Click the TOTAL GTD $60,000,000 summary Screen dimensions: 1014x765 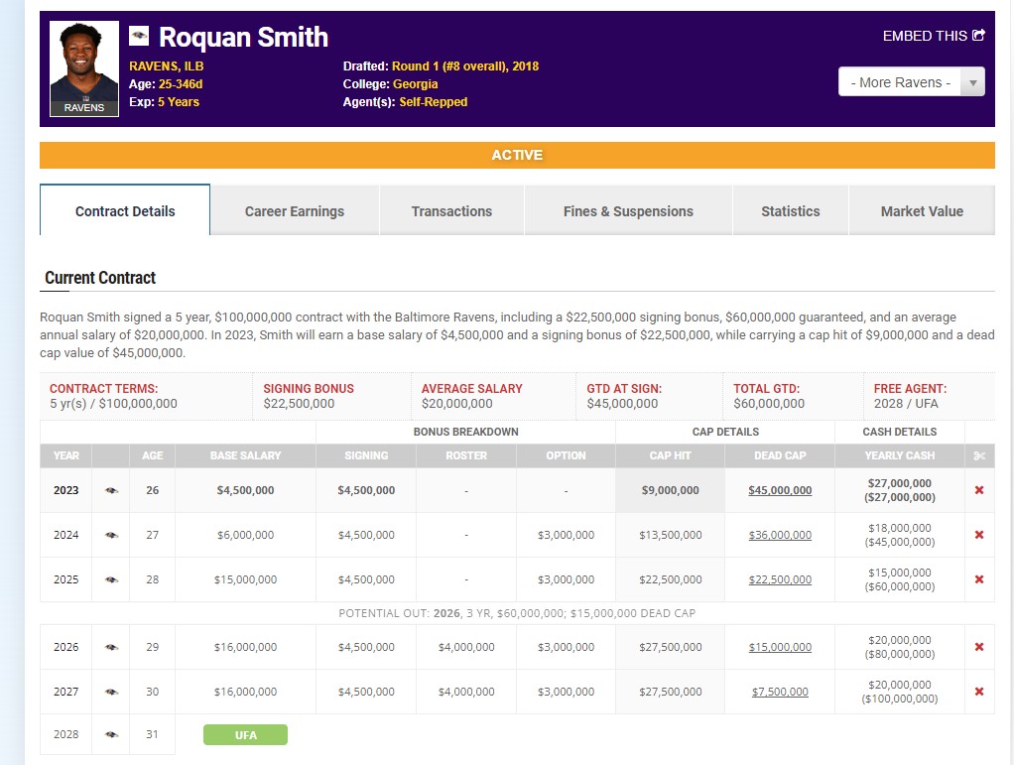click(x=793, y=396)
